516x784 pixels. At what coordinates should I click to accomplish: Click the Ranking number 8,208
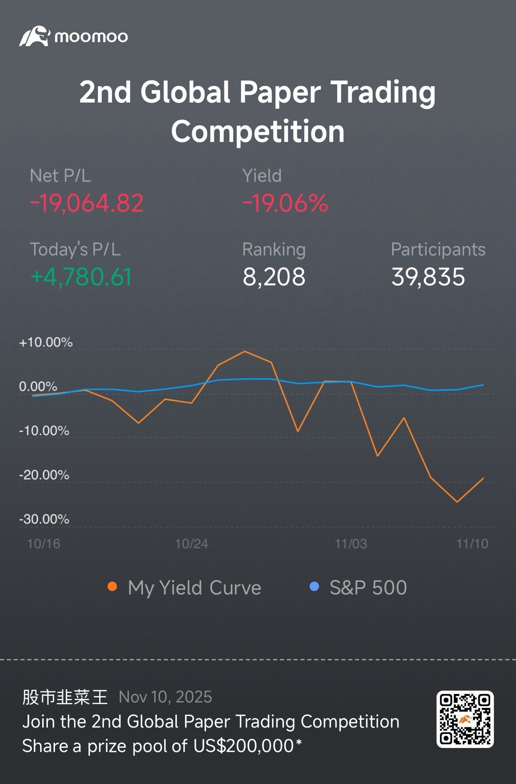coord(274,277)
